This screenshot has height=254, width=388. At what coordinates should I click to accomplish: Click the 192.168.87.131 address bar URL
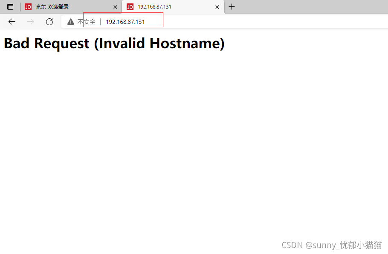pyautogui.click(x=125, y=22)
